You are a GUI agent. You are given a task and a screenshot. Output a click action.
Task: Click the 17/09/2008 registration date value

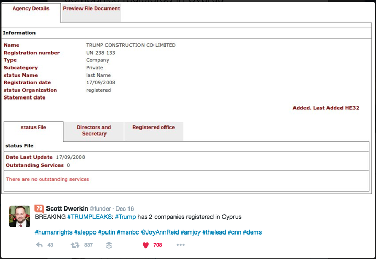click(x=101, y=82)
